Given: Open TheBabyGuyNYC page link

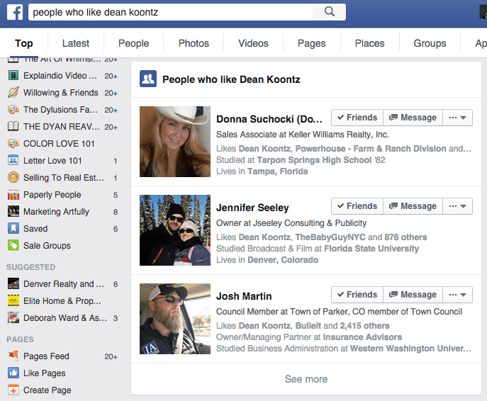Looking at the screenshot, I should tap(330, 237).
